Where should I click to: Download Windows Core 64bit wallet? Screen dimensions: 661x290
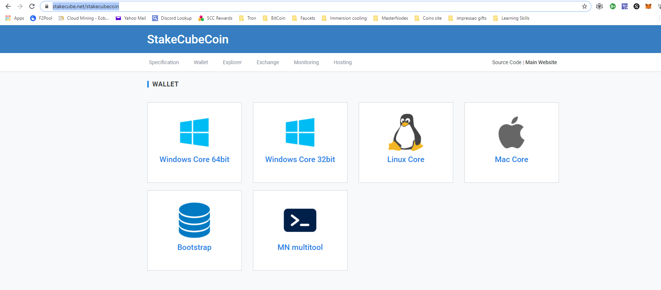194,159
